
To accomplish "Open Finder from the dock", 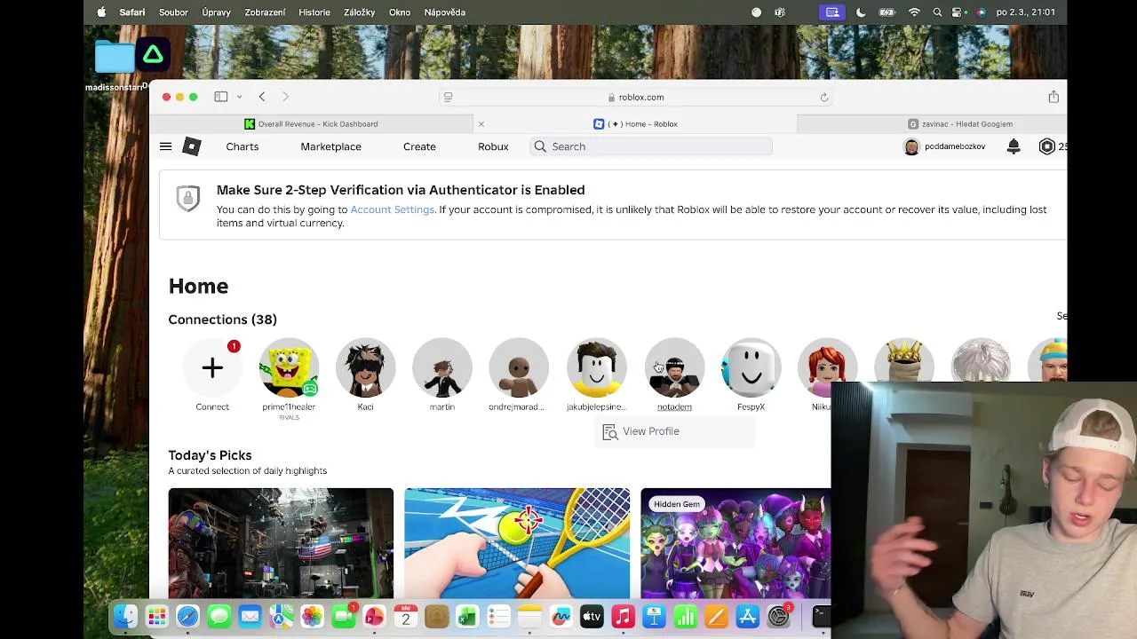I will pyautogui.click(x=126, y=616).
